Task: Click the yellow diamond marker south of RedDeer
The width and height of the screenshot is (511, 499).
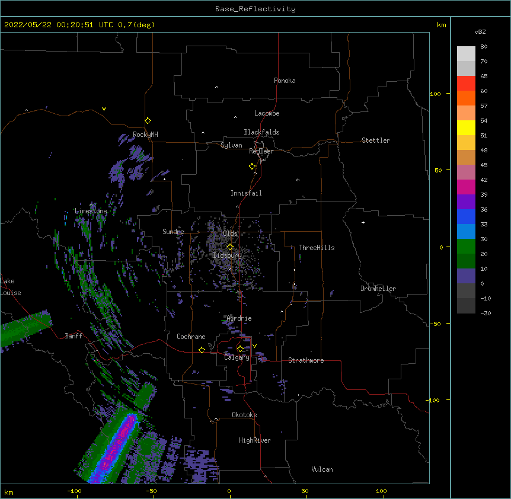Action: [252, 166]
